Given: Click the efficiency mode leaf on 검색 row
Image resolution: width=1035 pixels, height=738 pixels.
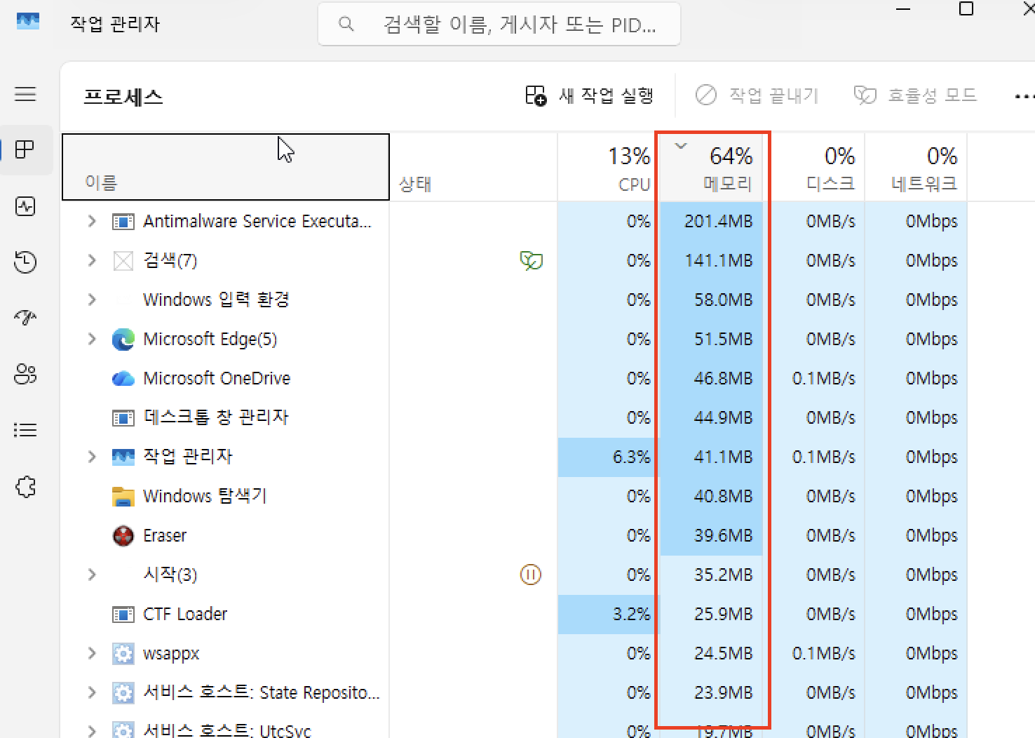Looking at the screenshot, I should (532, 260).
